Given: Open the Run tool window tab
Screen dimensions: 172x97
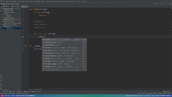Looking at the screenshot, I should pyautogui.click(x=5, y=92).
